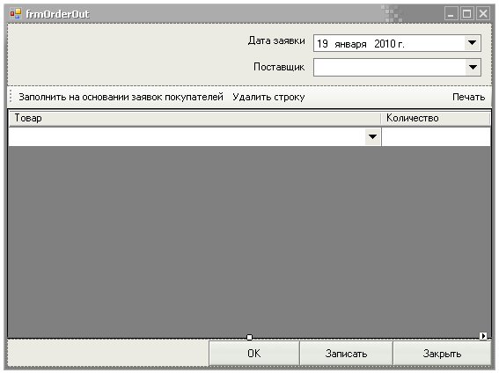Image resolution: width=499 pixels, height=373 pixels.
Task: Open the Товар cell dropdown arrow
Action: (372, 136)
